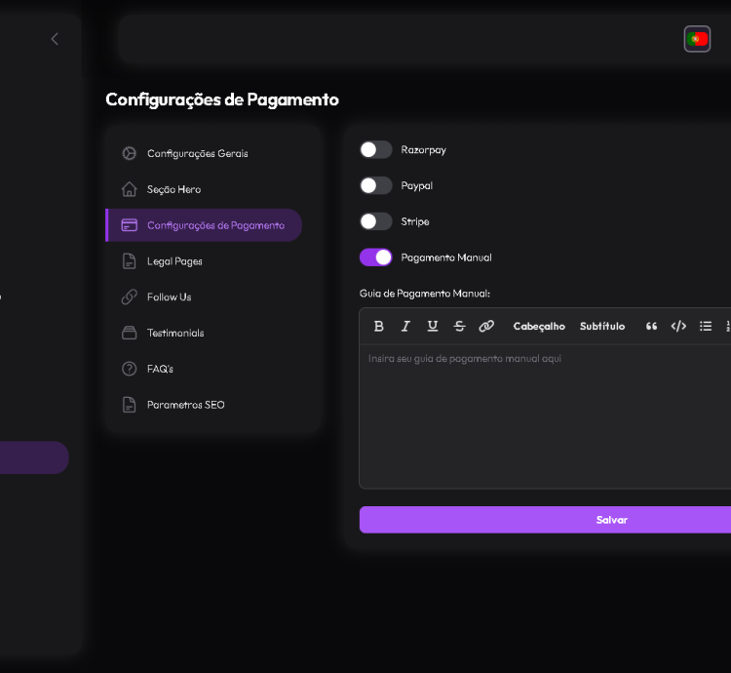Screen dimensions: 731x673
Task: Click the Razorpay label text
Action: click(x=423, y=150)
